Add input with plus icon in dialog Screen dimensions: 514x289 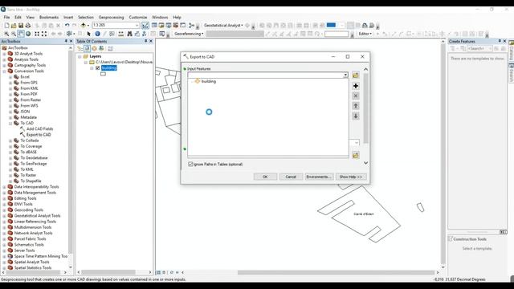coord(356,86)
